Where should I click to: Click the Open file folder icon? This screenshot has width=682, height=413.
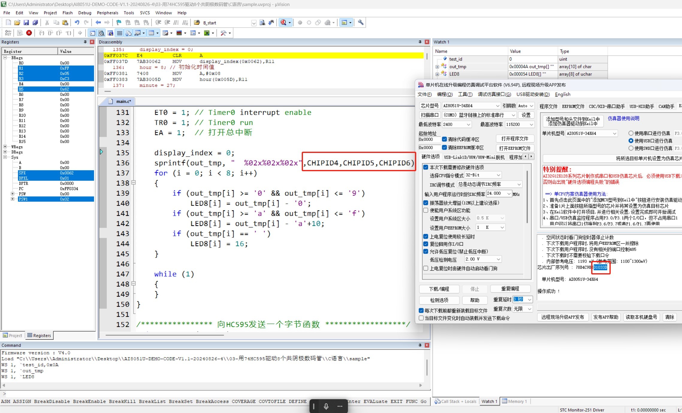17,22
